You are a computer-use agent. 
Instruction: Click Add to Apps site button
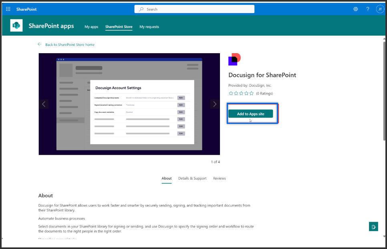(x=250, y=114)
